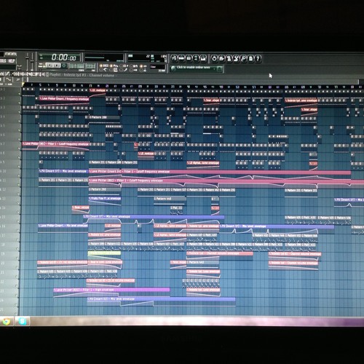
Task: Click the green button at the news panel's right end
Action: tap(220, 68)
